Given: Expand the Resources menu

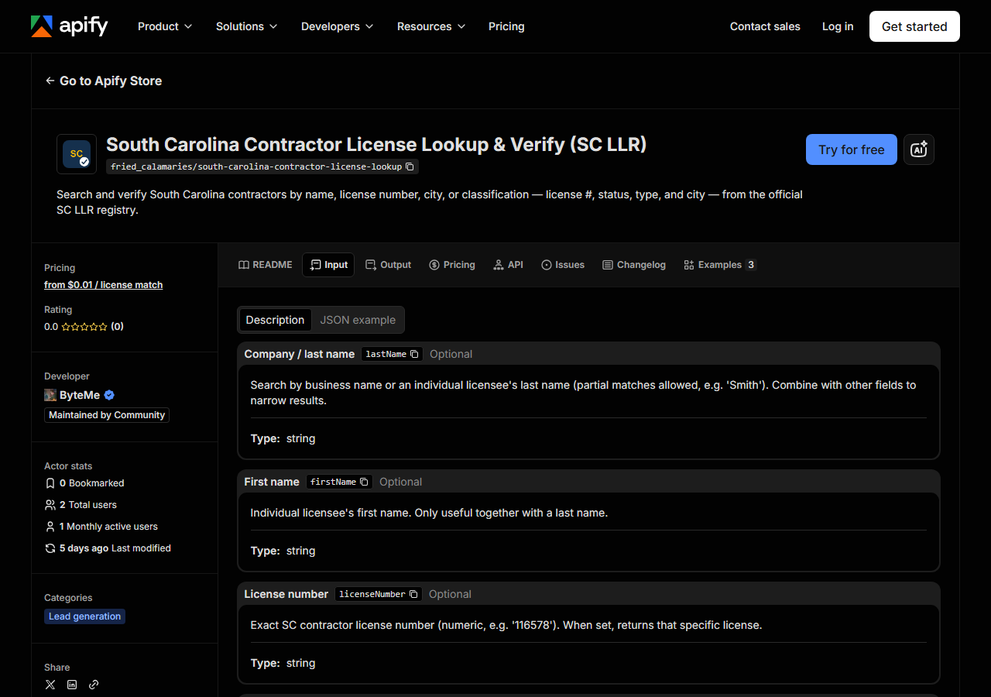Looking at the screenshot, I should pyautogui.click(x=431, y=26).
